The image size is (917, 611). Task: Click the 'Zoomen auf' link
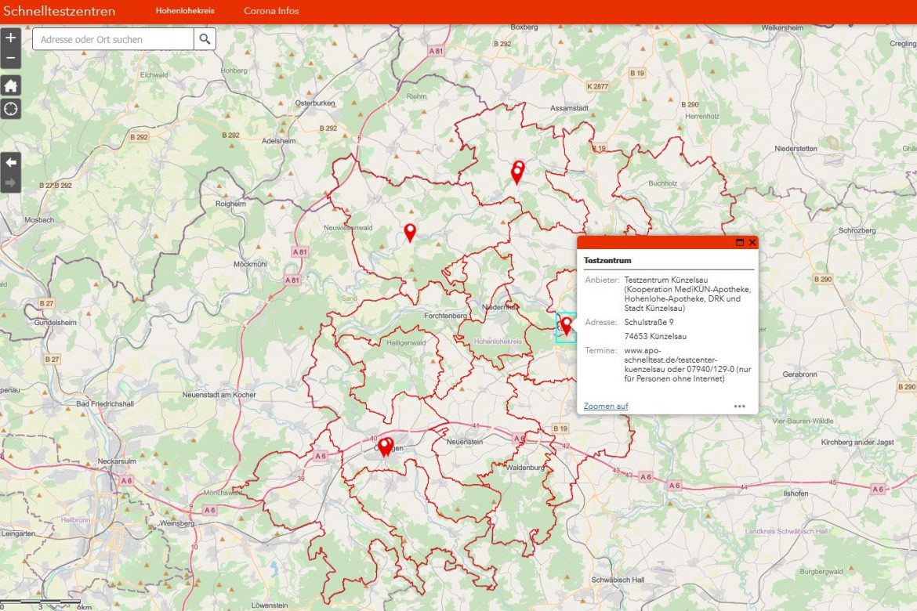click(x=606, y=406)
